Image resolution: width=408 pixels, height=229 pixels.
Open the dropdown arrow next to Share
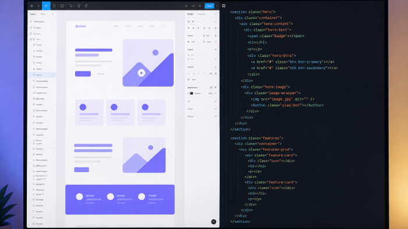(x=216, y=6)
